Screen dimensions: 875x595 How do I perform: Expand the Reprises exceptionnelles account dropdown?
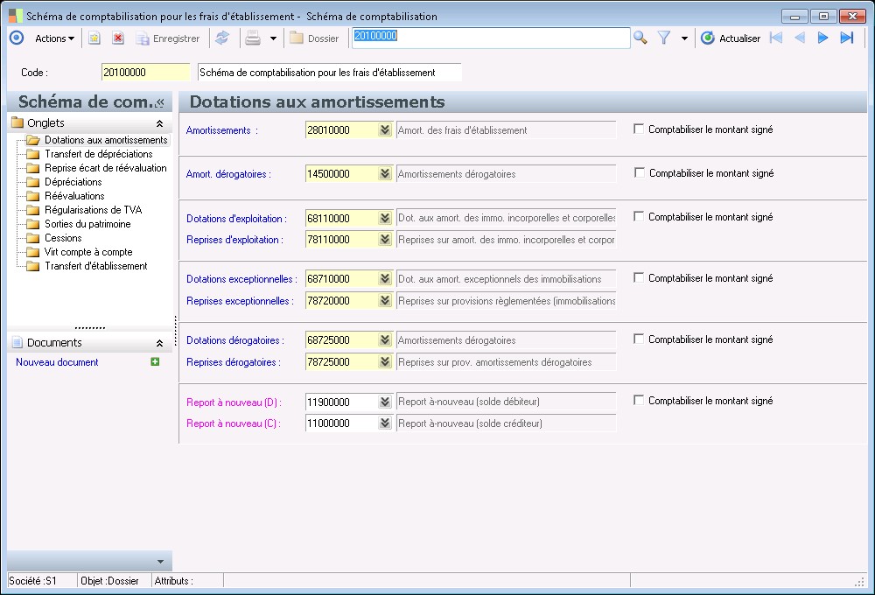(x=384, y=301)
